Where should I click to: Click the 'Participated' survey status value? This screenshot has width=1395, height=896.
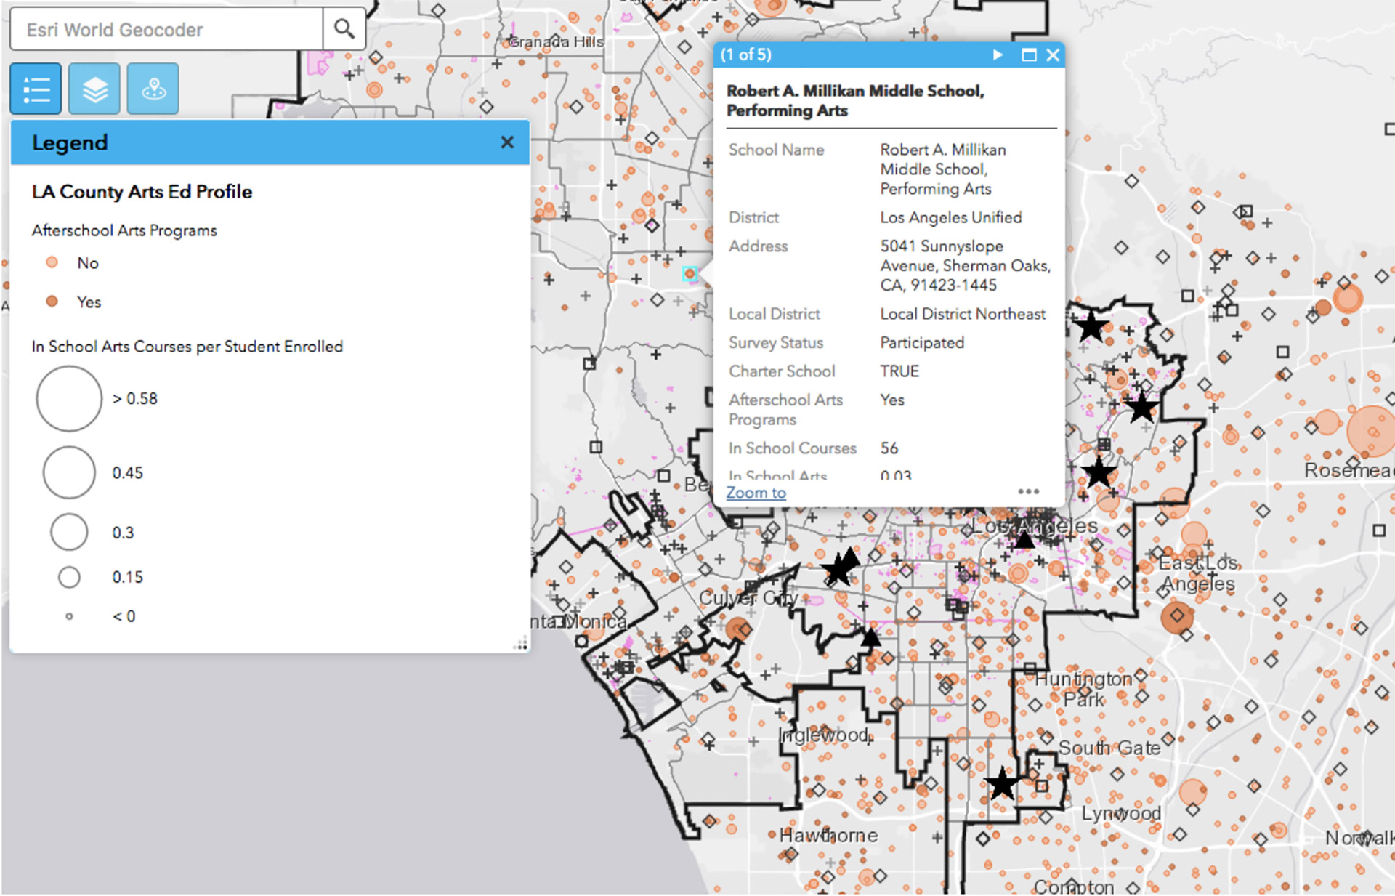[922, 342]
